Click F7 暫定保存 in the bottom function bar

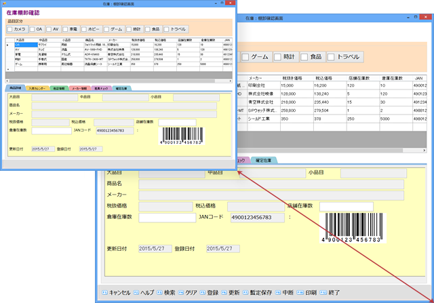(258, 292)
